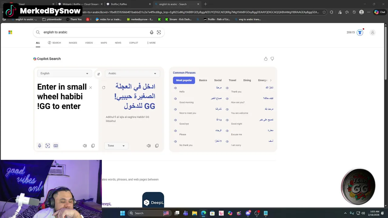Click the Microsoft logo icon
The height and width of the screenshot is (218, 388).
point(10,32)
